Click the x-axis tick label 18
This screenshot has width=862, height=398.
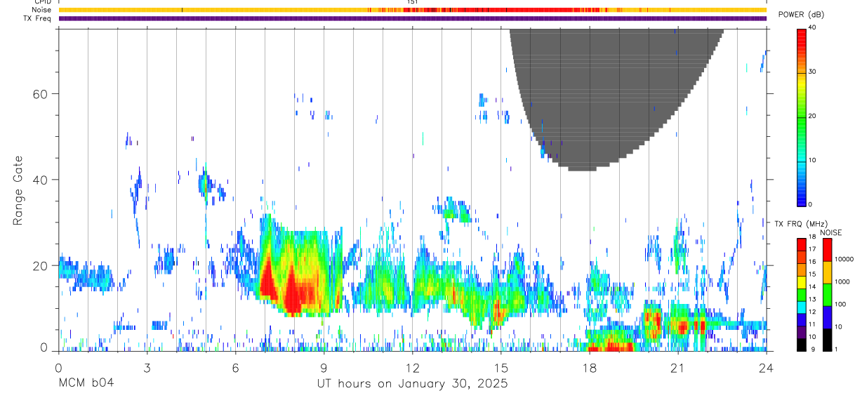(x=590, y=367)
